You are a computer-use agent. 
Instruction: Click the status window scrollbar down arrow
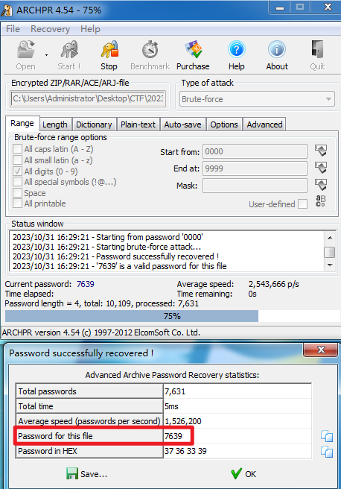[x=330, y=265]
